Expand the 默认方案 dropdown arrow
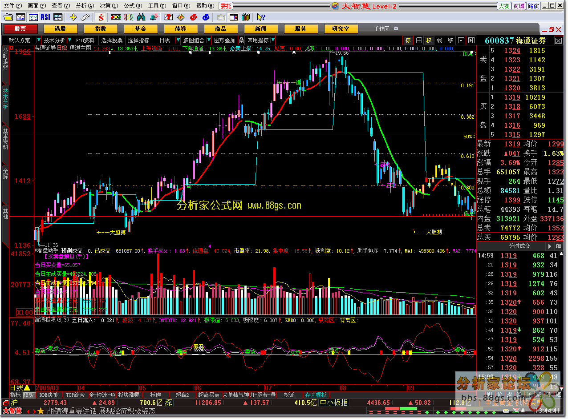The height and width of the screenshot is (419, 568). click(x=39, y=40)
